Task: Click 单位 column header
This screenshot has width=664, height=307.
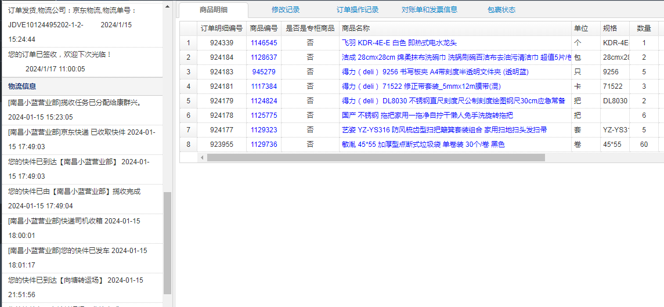Action: (x=586, y=28)
